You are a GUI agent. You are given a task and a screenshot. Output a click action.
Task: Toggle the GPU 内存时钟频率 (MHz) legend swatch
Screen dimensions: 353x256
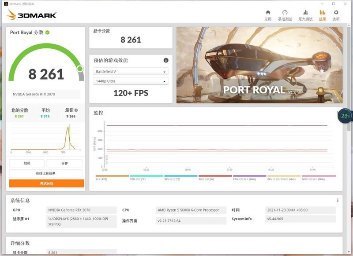(x=284, y=176)
